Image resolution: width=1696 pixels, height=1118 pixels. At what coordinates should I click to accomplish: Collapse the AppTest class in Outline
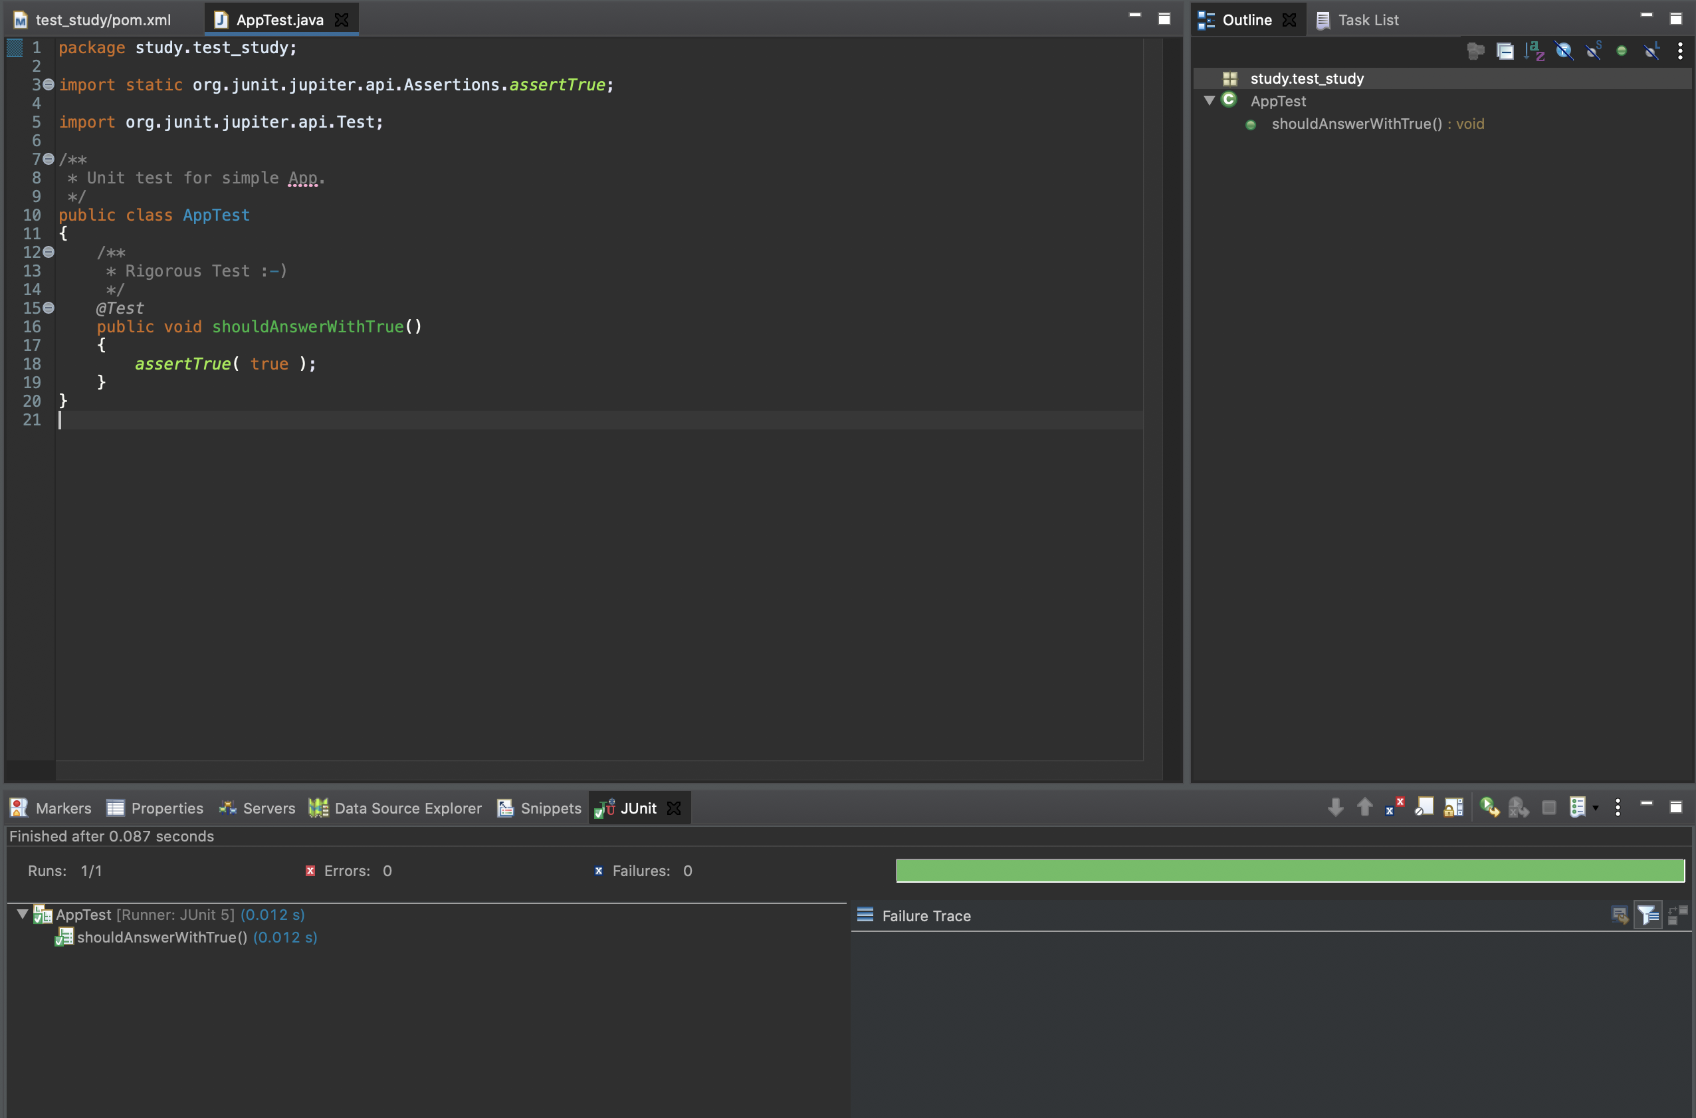[1209, 100]
